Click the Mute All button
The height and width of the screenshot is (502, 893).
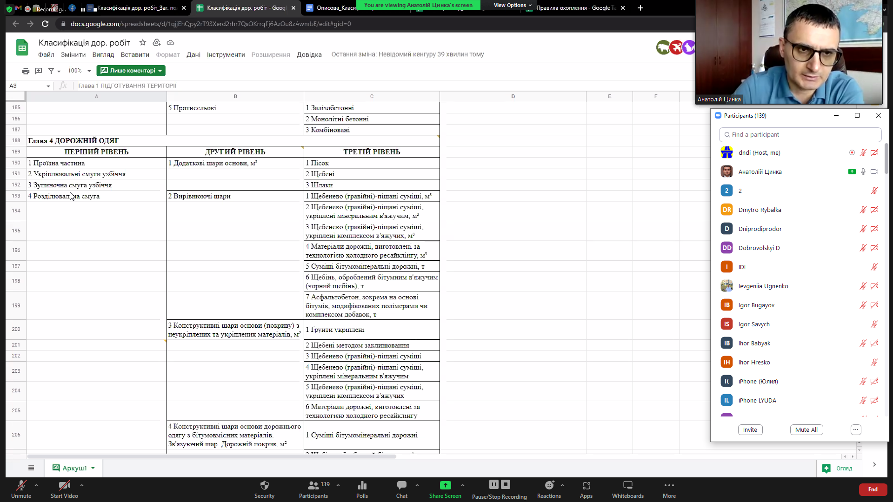point(806,429)
